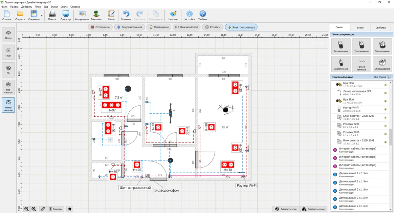The image size is (394, 213).
Task: Open the Ландшафт tool
Action: point(96,15)
